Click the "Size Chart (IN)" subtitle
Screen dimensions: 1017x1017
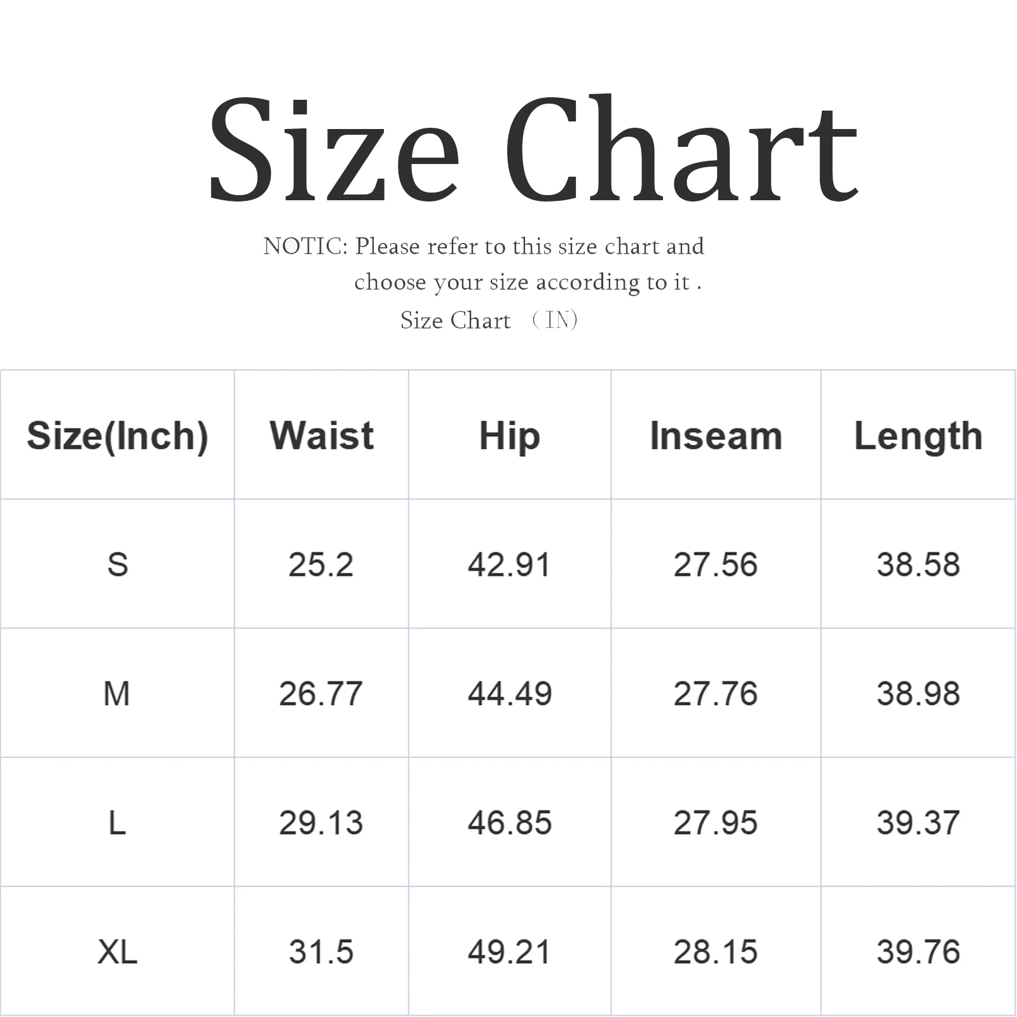coord(488,320)
